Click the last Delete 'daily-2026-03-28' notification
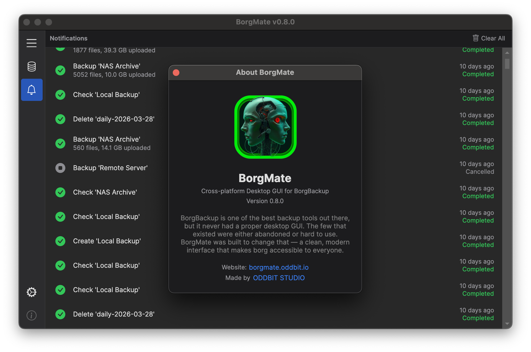The image size is (531, 352). tap(114, 314)
